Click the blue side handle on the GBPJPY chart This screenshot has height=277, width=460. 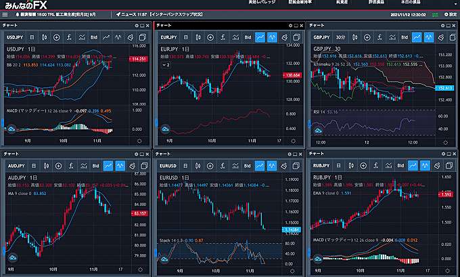point(309,124)
